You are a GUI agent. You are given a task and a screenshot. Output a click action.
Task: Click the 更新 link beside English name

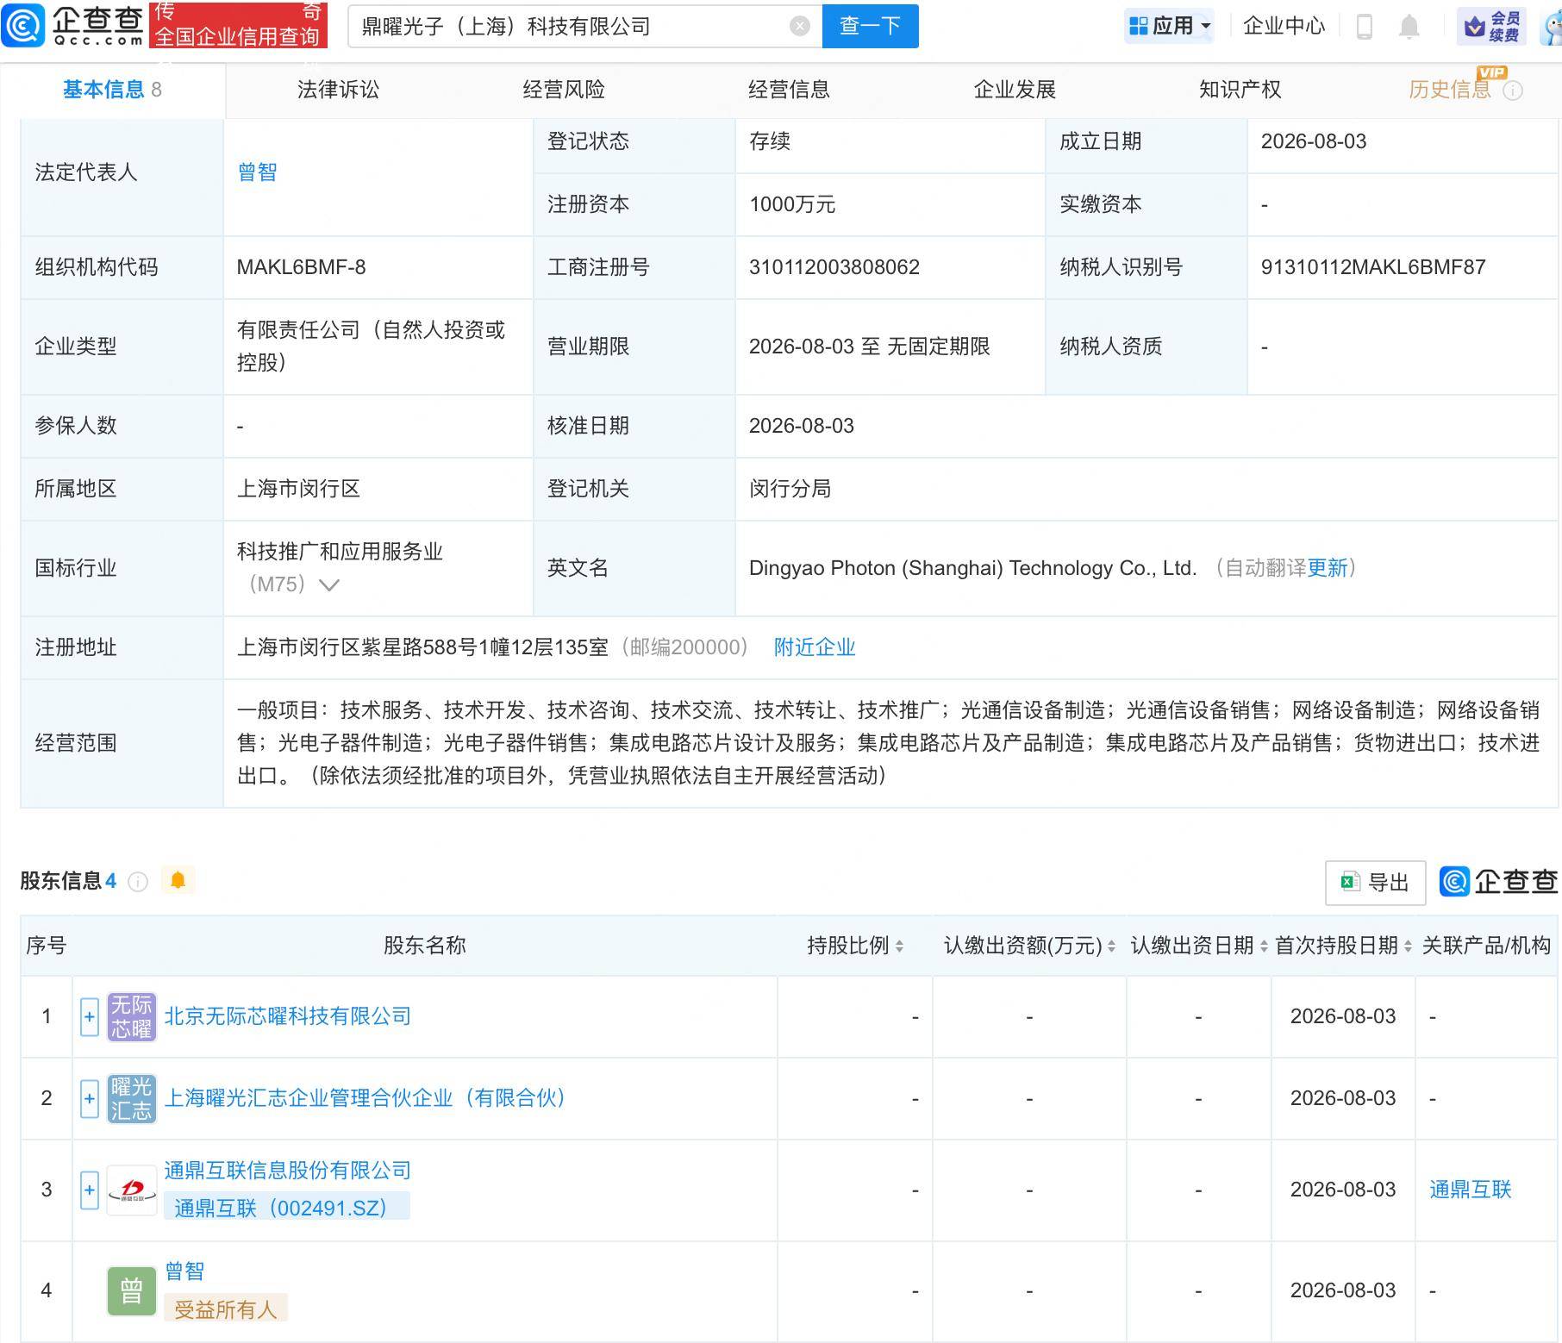(1328, 568)
